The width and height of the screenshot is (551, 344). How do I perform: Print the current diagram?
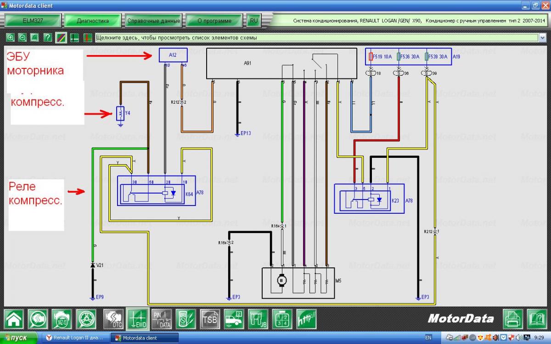[512, 319]
